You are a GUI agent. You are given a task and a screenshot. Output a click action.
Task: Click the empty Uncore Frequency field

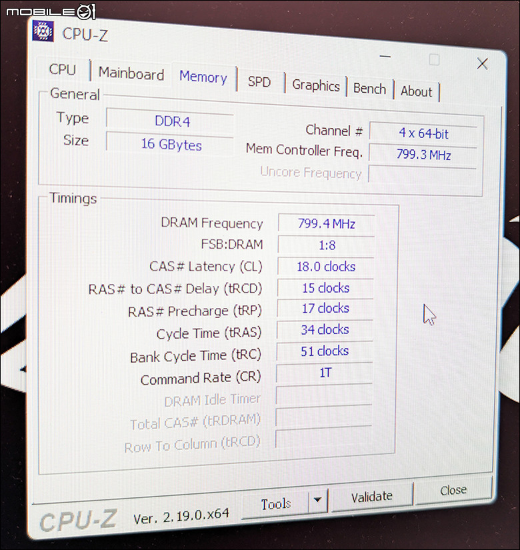pos(423,175)
